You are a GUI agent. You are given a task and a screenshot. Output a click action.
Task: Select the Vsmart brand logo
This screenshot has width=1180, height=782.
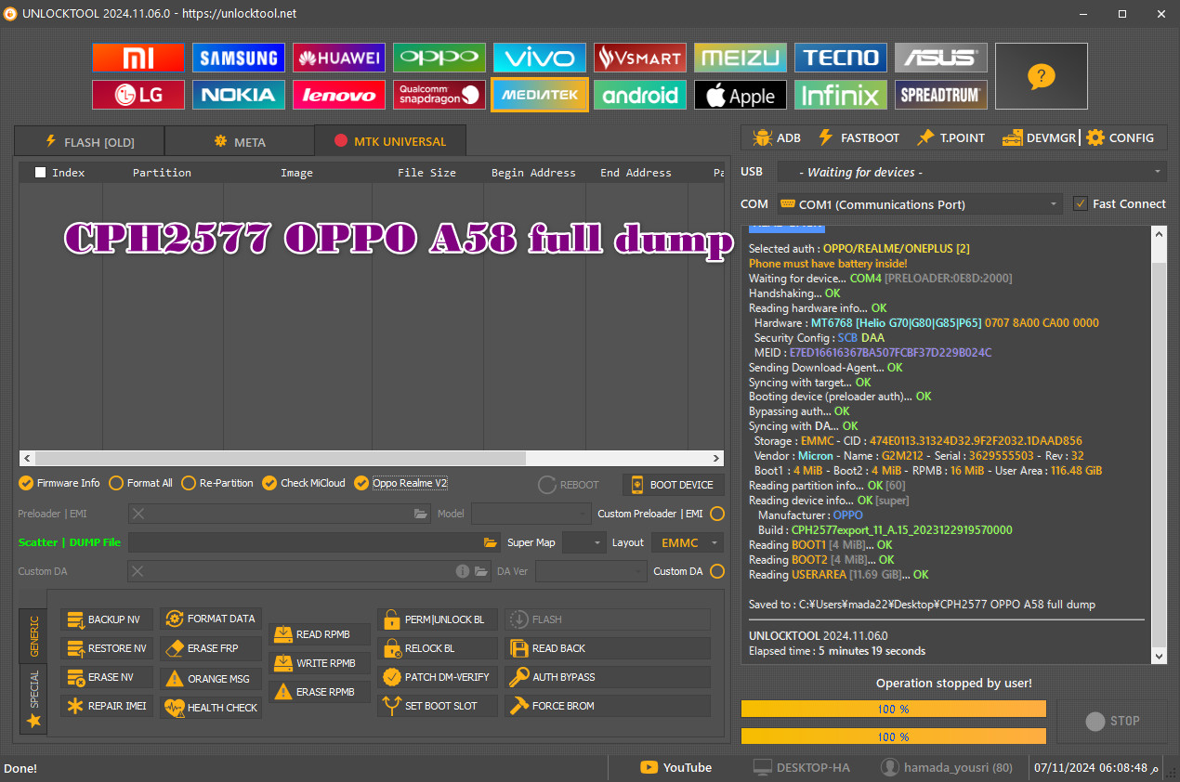click(640, 58)
